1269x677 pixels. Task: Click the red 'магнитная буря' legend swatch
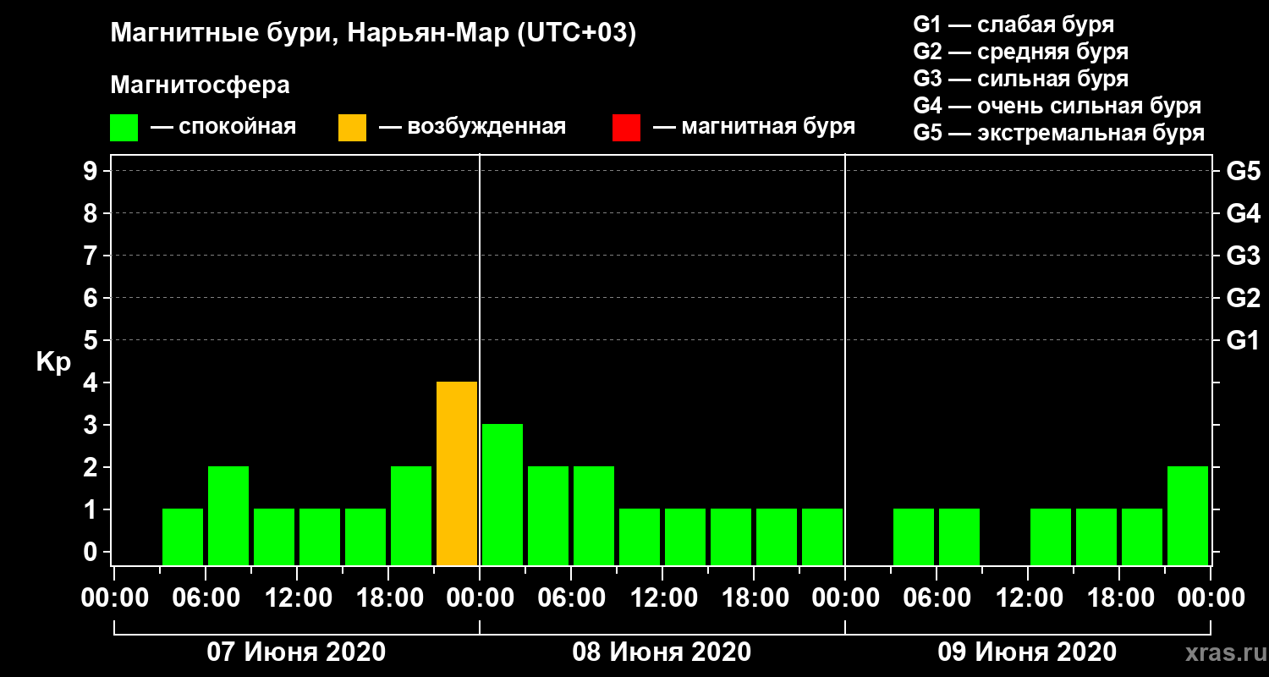coord(626,128)
